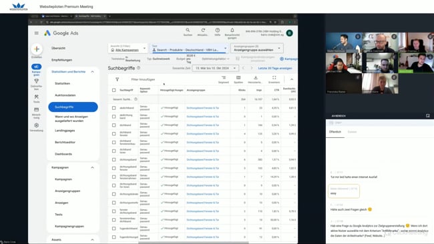Open Empfehlungen in the sidebar
The height and width of the screenshot is (244, 434).
61,60
